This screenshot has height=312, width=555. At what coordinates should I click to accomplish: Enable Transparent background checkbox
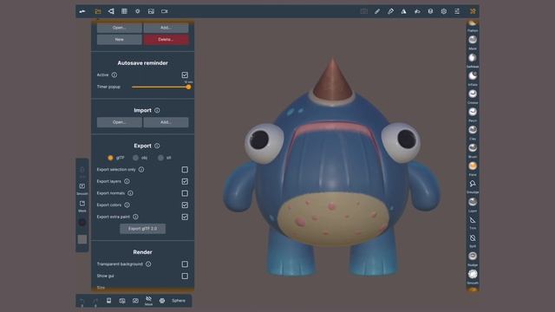click(x=185, y=264)
